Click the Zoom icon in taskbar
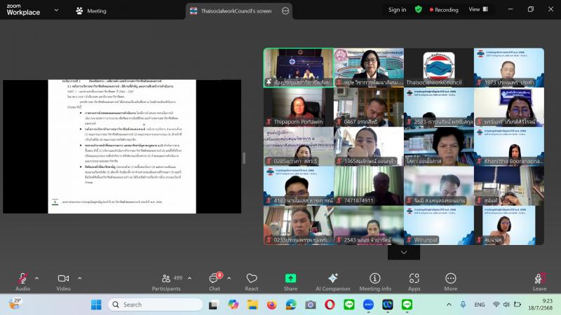561x315 pixels. click(x=368, y=304)
